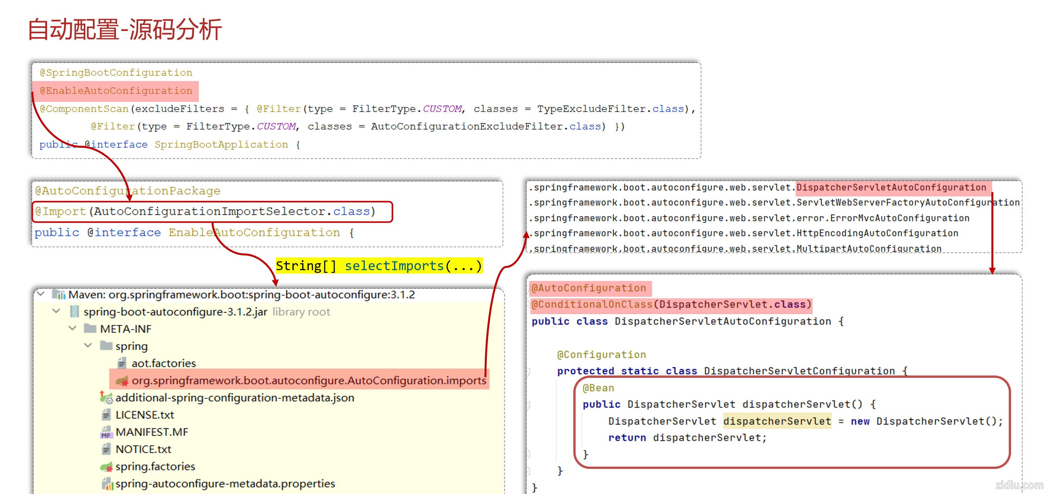Click the spring-autoconfigure-metadata.properties icon

click(107, 484)
